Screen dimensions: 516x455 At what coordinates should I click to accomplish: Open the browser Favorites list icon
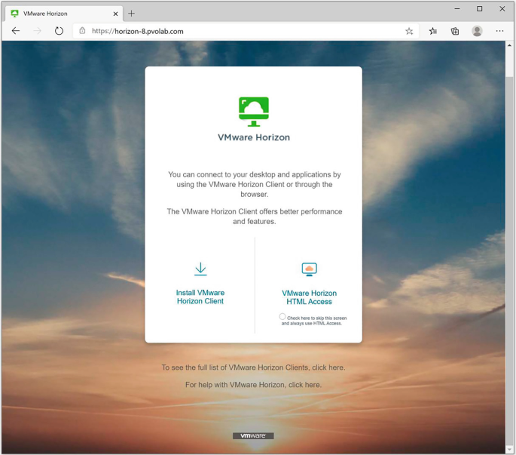(x=433, y=31)
